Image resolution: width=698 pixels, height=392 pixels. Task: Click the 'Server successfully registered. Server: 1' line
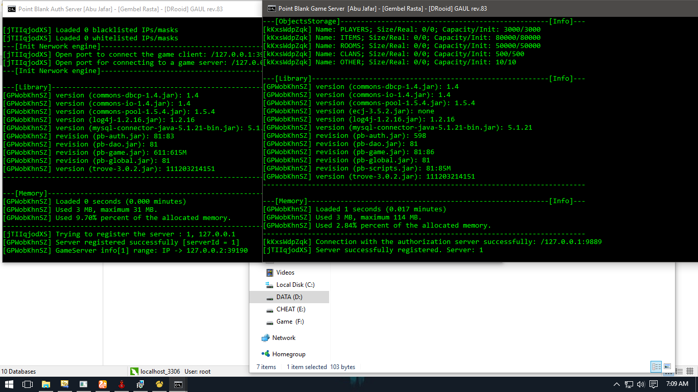tap(373, 250)
